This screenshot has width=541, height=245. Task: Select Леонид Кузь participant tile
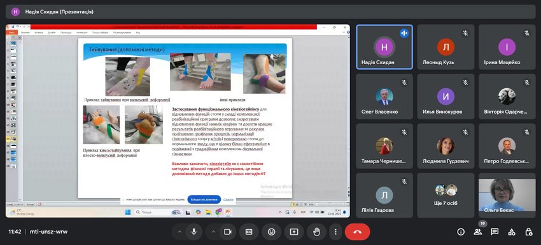coord(446,47)
